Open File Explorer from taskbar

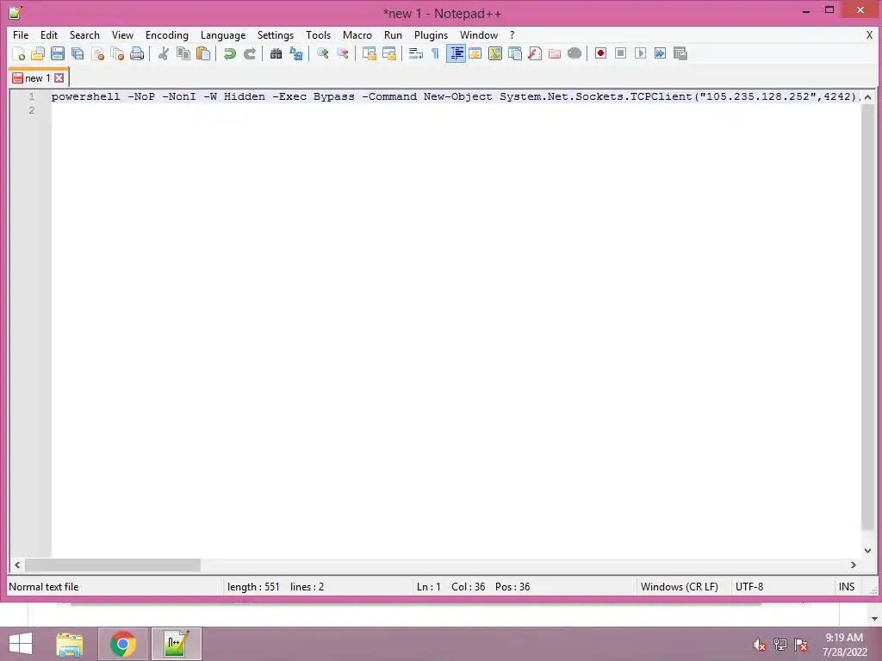point(70,644)
